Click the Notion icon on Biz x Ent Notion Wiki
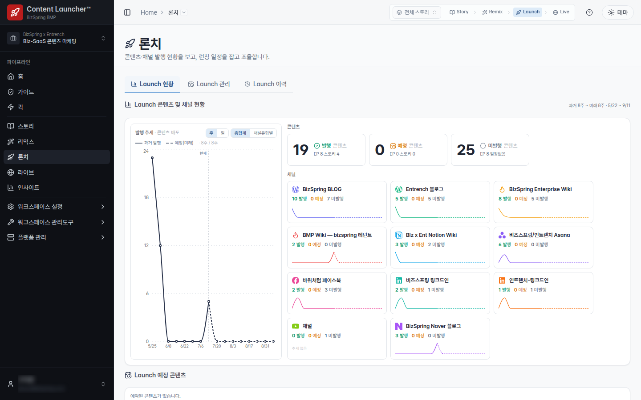The width and height of the screenshot is (641, 400). pos(399,235)
